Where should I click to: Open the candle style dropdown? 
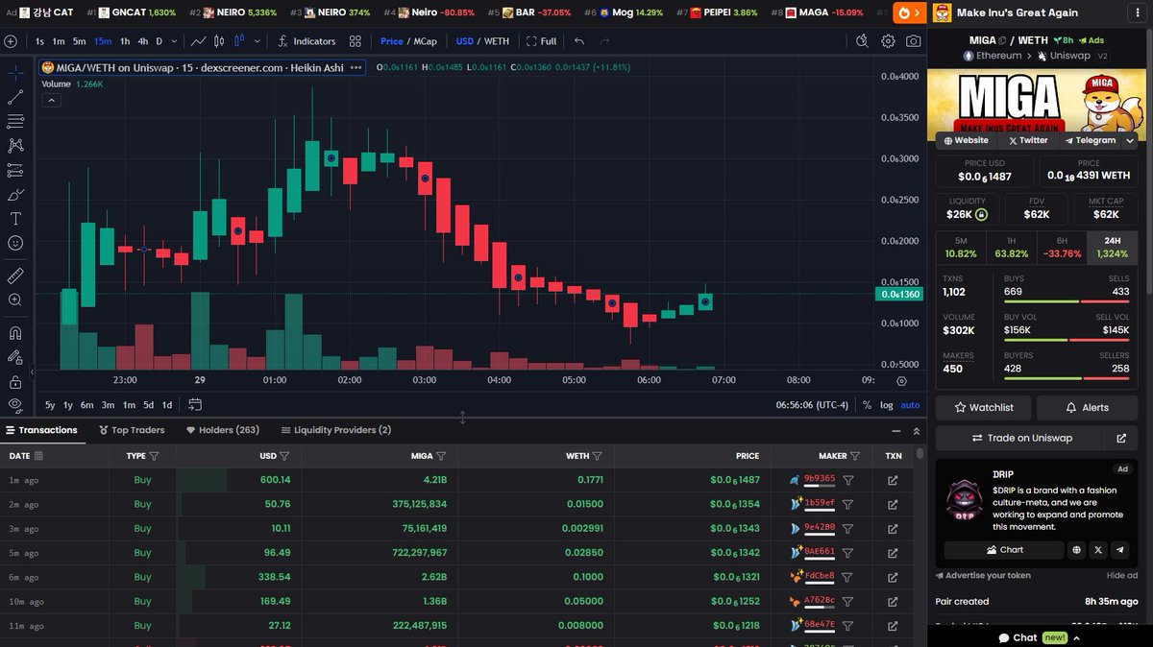[257, 40]
